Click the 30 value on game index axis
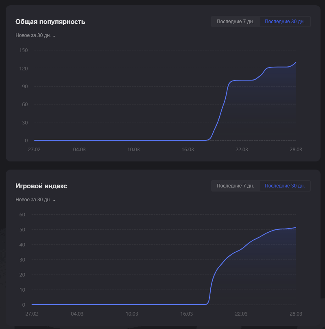 point(22,259)
